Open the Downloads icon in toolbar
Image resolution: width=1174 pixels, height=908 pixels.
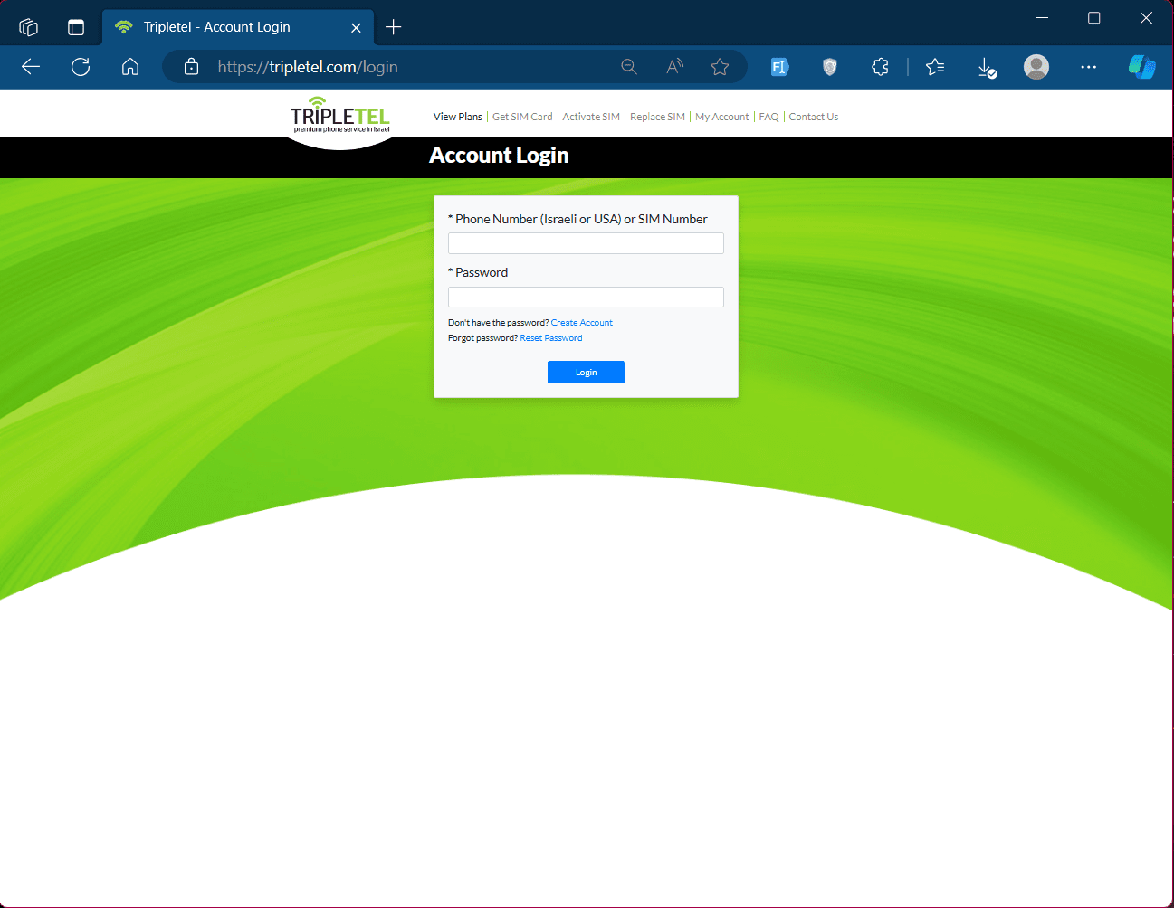tap(987, 67)
